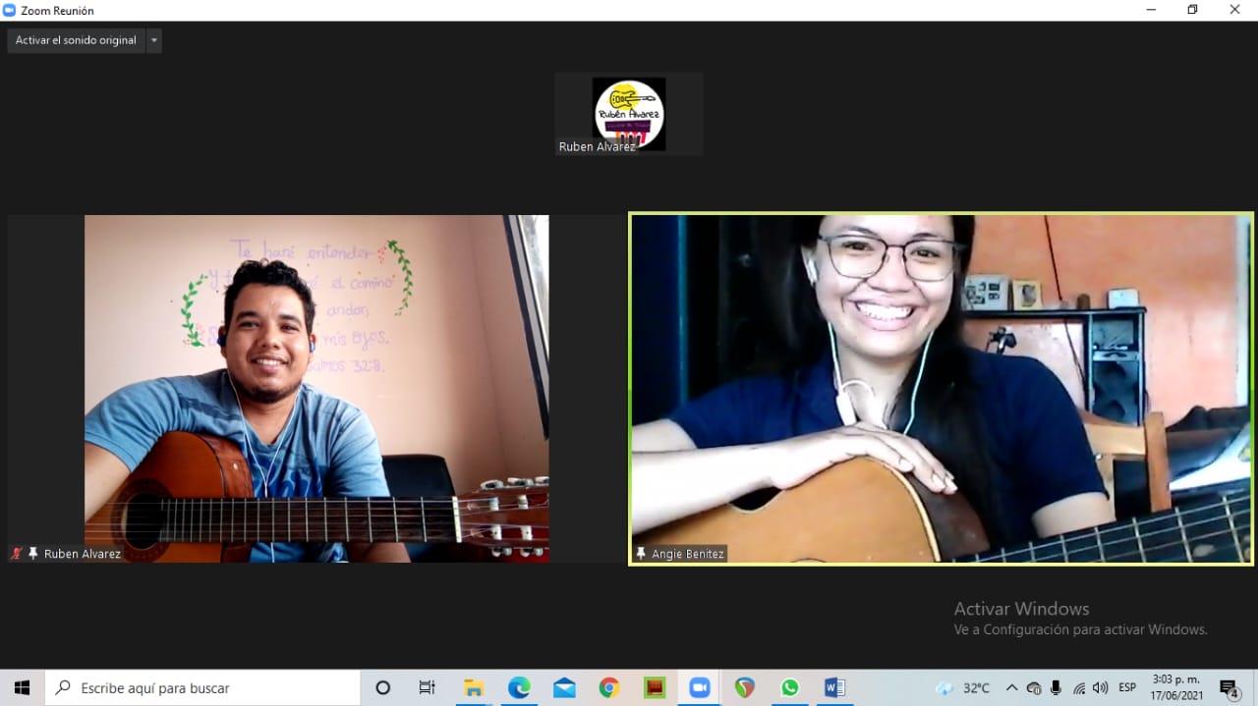Open File Explorer from the taskbar
The width and height of the screenshot is (1258, 706).
(x=474, y=687)
